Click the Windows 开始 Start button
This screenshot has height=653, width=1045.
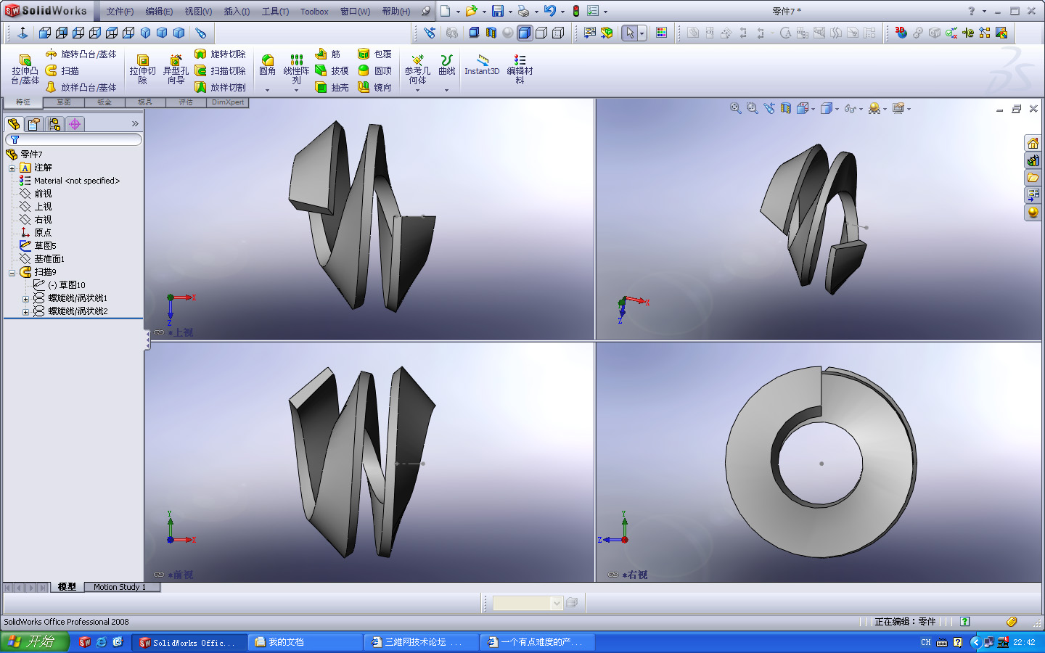pos(35,641)
